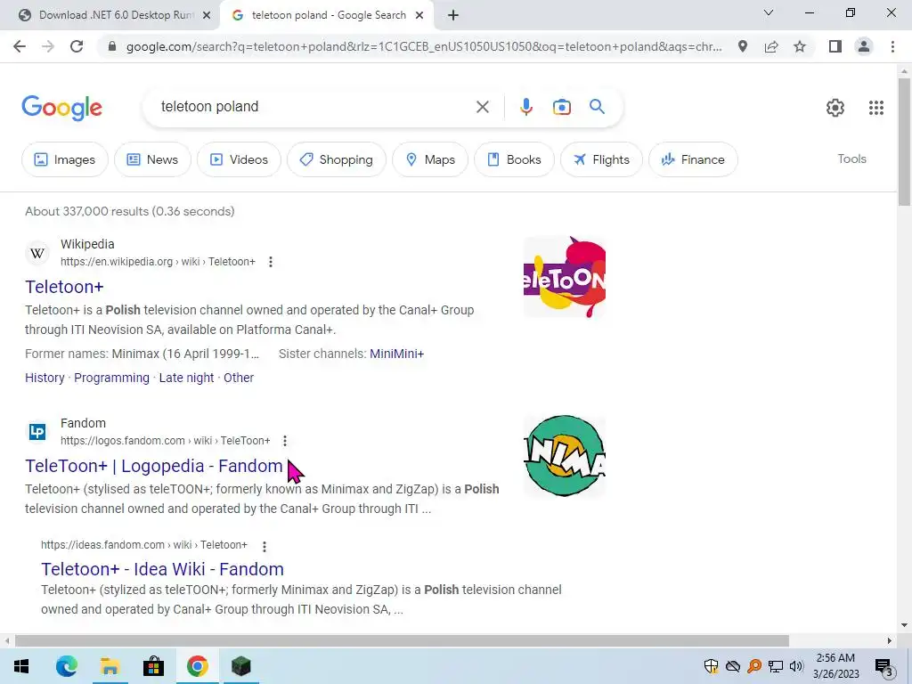Open search Tools
The height and width of the screenshot is (684, 912).
851,159
